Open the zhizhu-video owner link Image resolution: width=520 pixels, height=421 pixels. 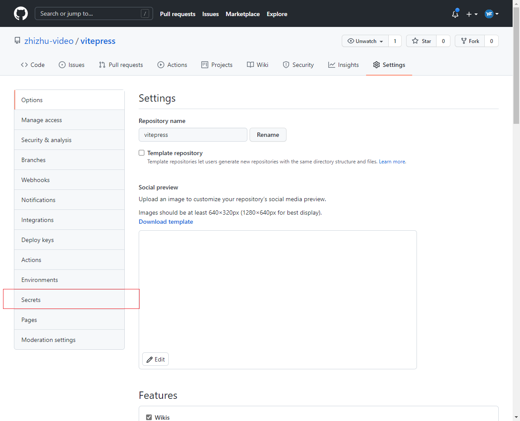[x=49, y=41]
